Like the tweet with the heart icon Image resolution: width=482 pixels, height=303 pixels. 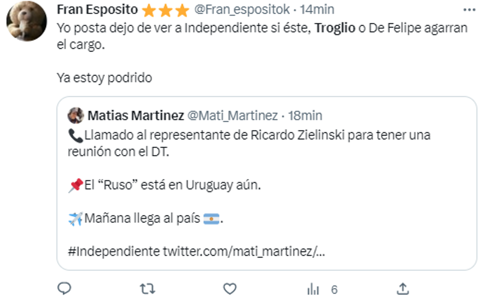230,289
